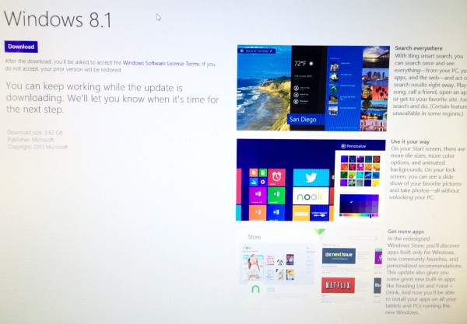This screenshot has width=467, height=324.
Task: Click the Netflix tile in Store screenshot
Action: (338, 285)
